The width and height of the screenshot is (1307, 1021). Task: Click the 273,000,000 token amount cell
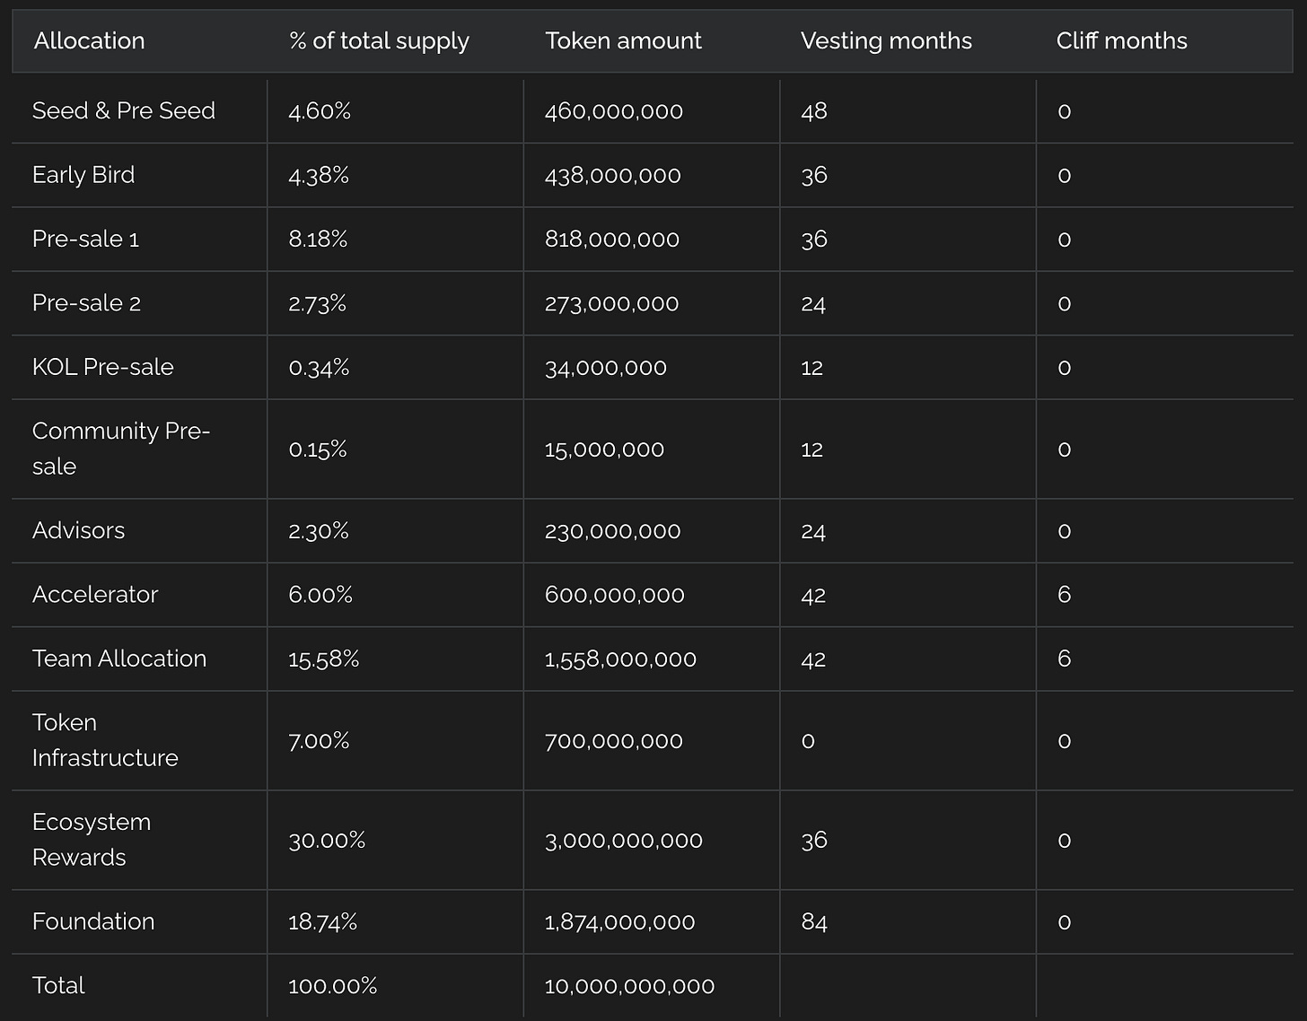611,303
